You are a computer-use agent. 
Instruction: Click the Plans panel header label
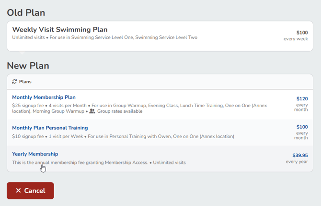[25, 82]
